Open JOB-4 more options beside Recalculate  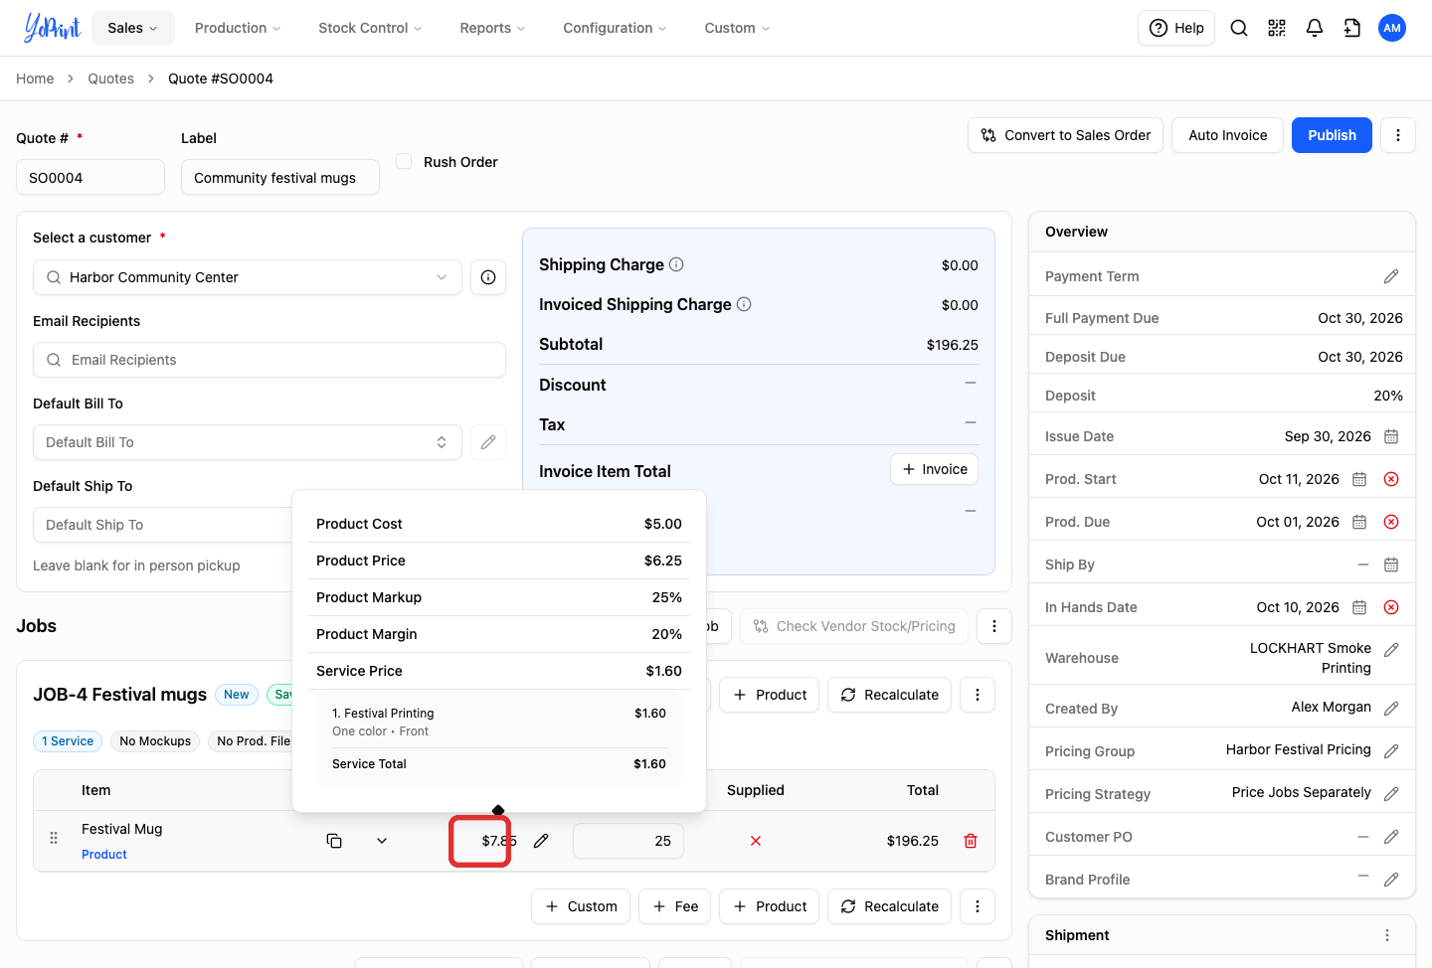click(x=978, y=695)
